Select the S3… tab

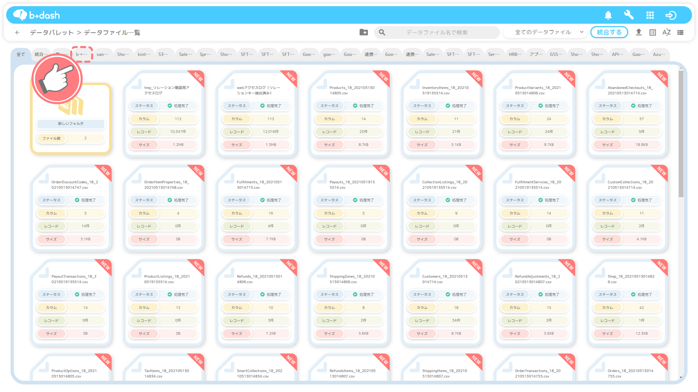pos(163,54)
